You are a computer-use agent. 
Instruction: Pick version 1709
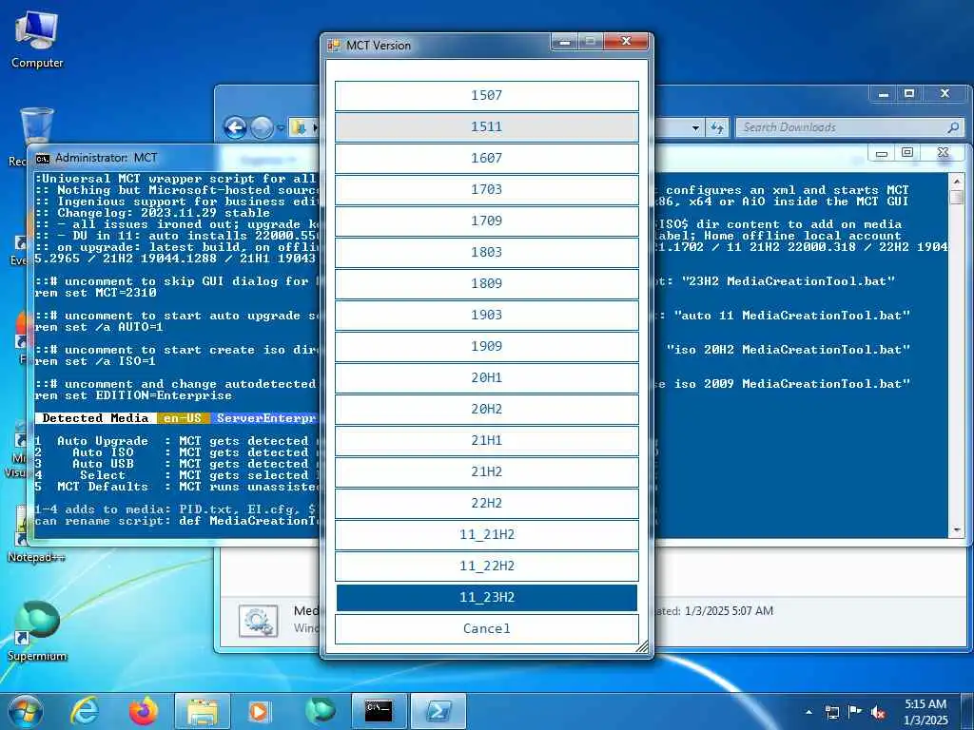coord(486,221)
